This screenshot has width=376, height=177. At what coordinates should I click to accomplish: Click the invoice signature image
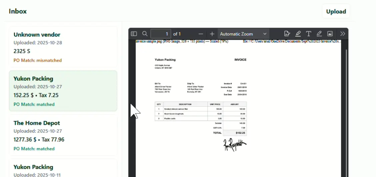(235, 144)
